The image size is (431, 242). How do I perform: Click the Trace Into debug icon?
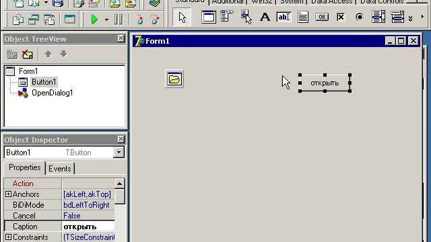coord(140,19)
